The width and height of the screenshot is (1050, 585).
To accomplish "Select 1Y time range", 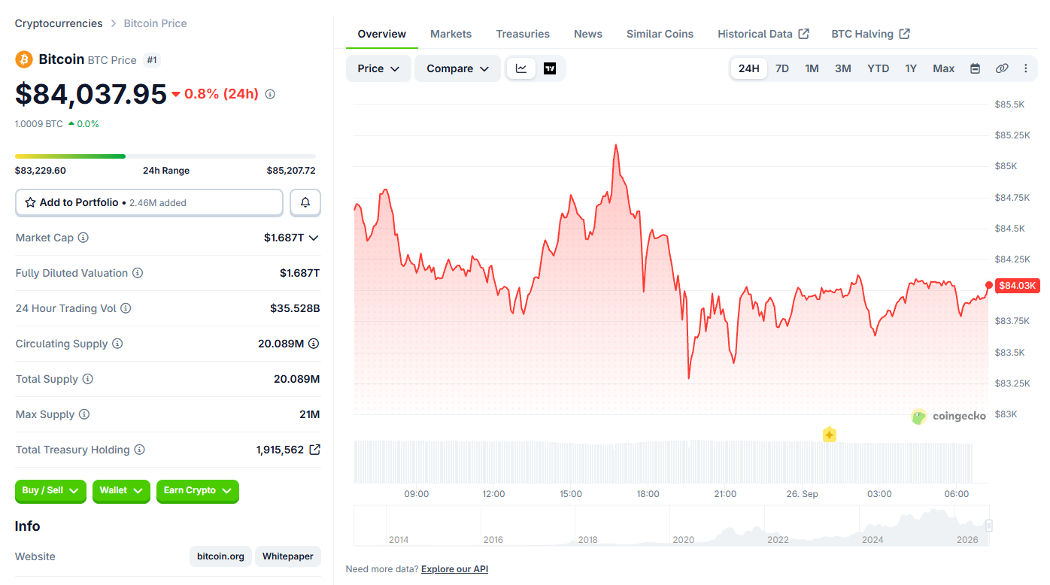I will (911, 68).
